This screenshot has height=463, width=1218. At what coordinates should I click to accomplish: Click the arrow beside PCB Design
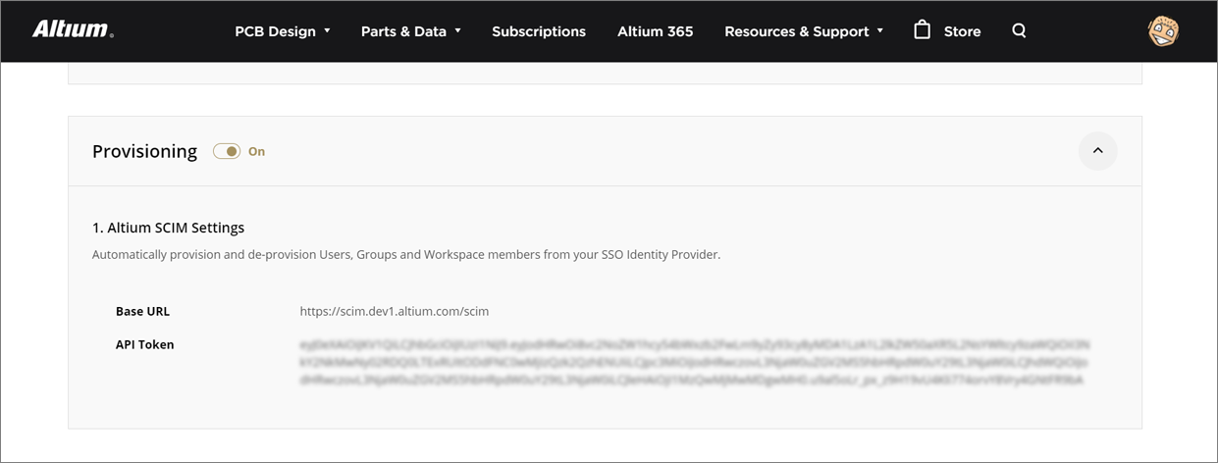click(327, 30)
